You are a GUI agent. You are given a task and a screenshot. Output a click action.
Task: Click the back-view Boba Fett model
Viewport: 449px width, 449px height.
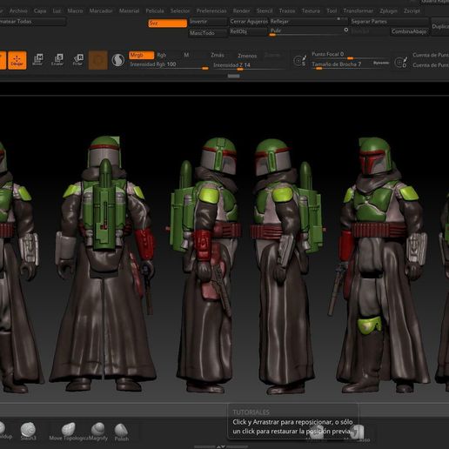click(x=104, y=264)
